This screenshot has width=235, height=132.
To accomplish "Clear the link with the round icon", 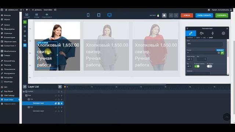I will (x=219, y=53).
